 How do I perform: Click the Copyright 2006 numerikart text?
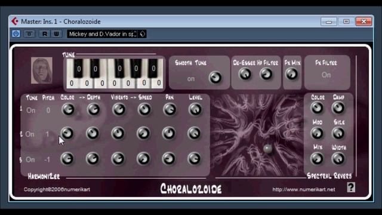point(57,189)
